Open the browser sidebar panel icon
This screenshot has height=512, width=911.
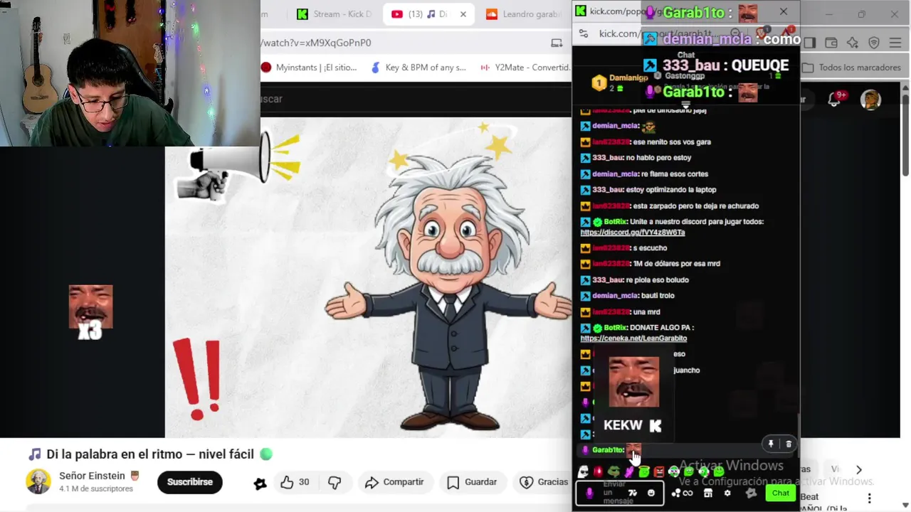(x=809, y=43)
